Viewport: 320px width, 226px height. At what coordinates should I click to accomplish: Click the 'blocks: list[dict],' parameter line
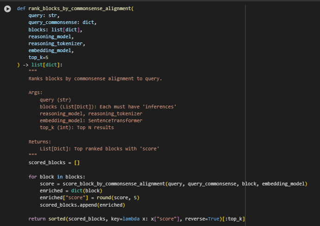(55, 30)
